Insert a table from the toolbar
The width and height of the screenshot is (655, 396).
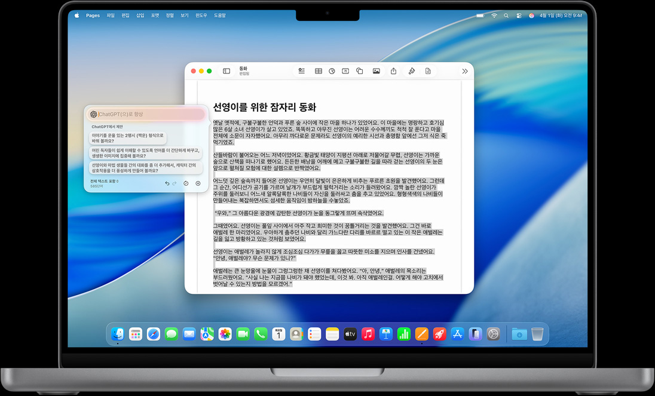319,71
